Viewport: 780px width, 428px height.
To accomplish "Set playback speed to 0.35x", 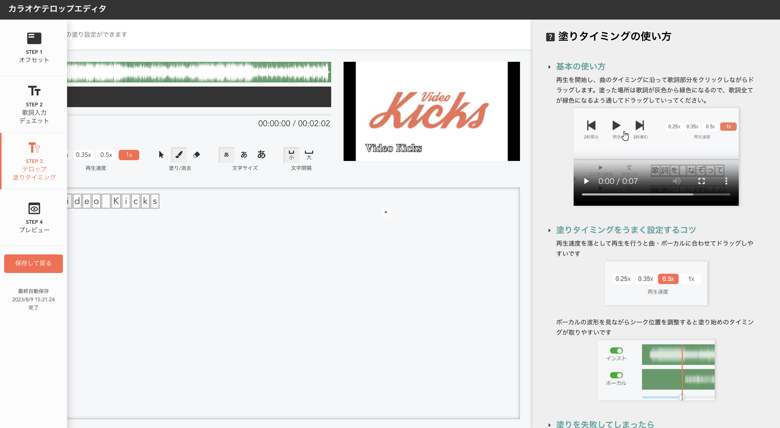I will pos(83,155).
